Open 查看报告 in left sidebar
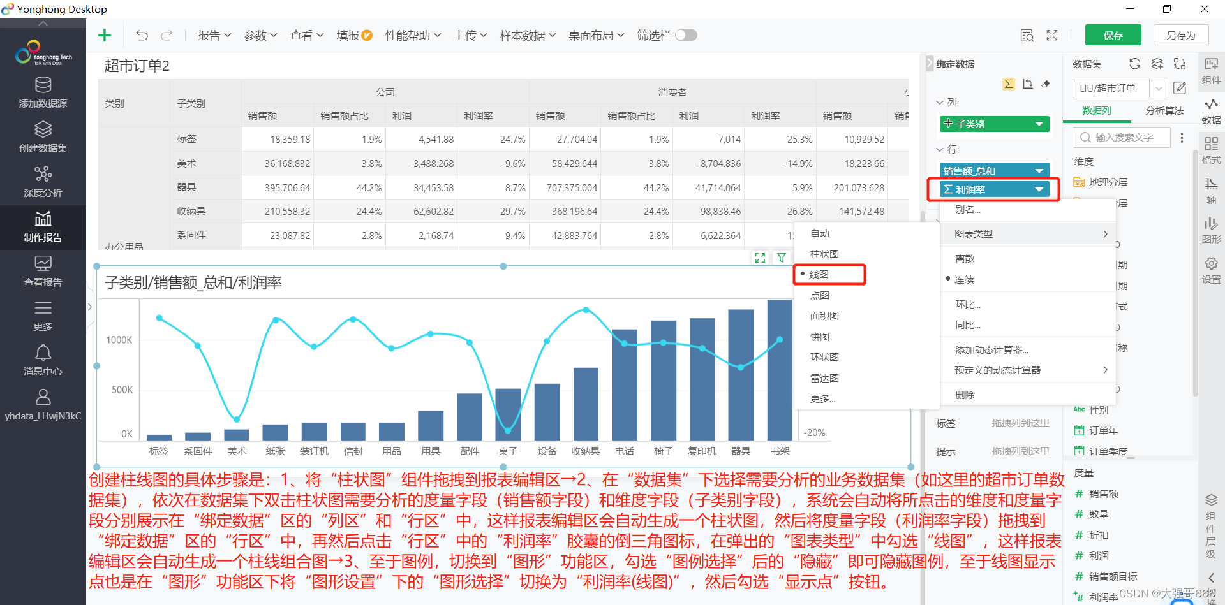This screenshot has height=605, width=1225. pyautogui.click(x=43, y=272)
